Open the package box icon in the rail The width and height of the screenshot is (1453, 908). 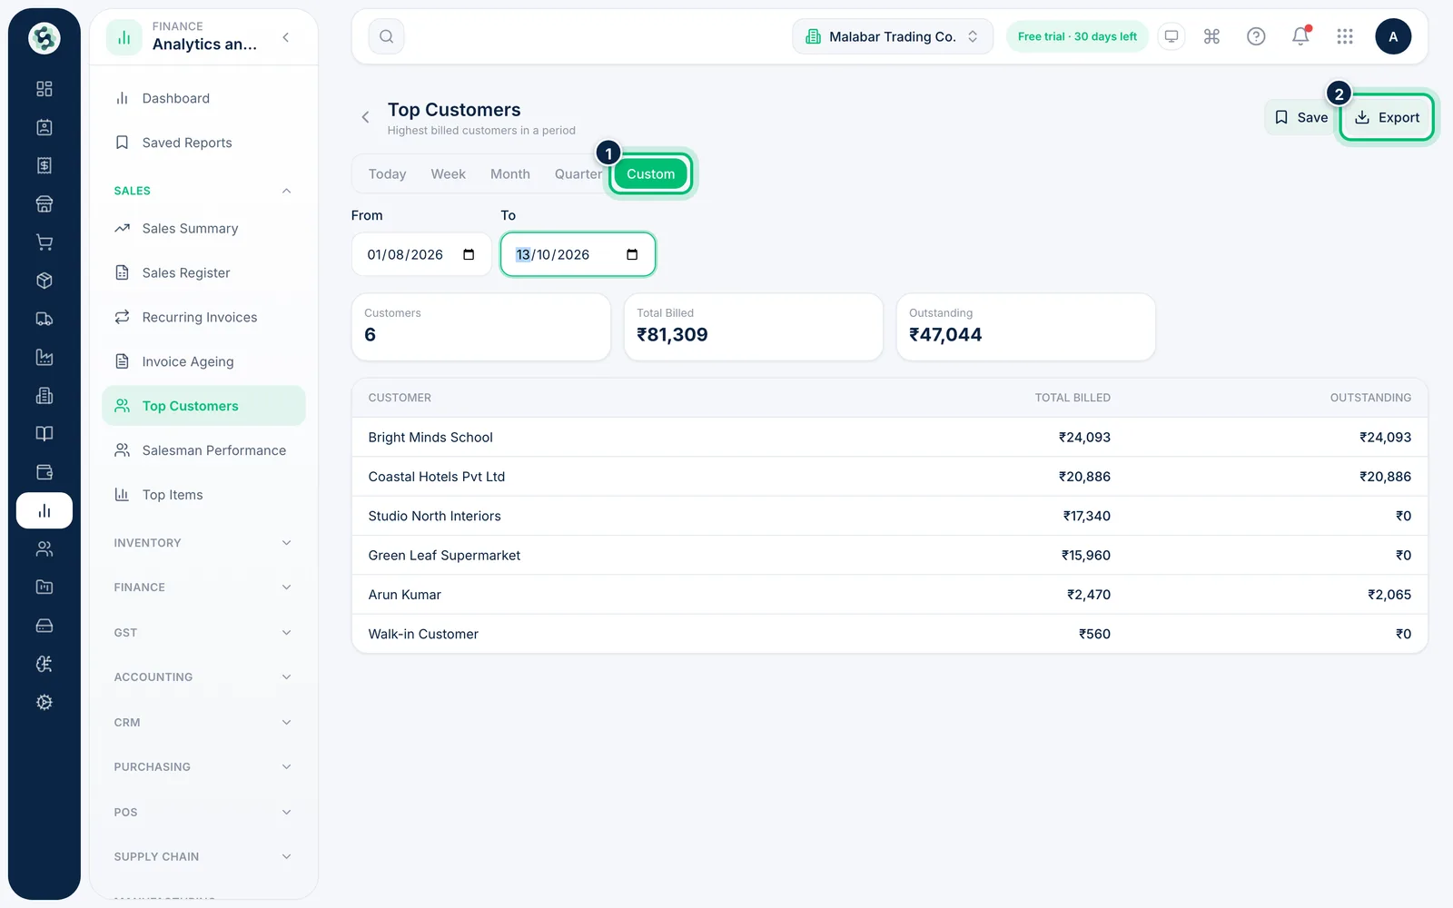44,281
